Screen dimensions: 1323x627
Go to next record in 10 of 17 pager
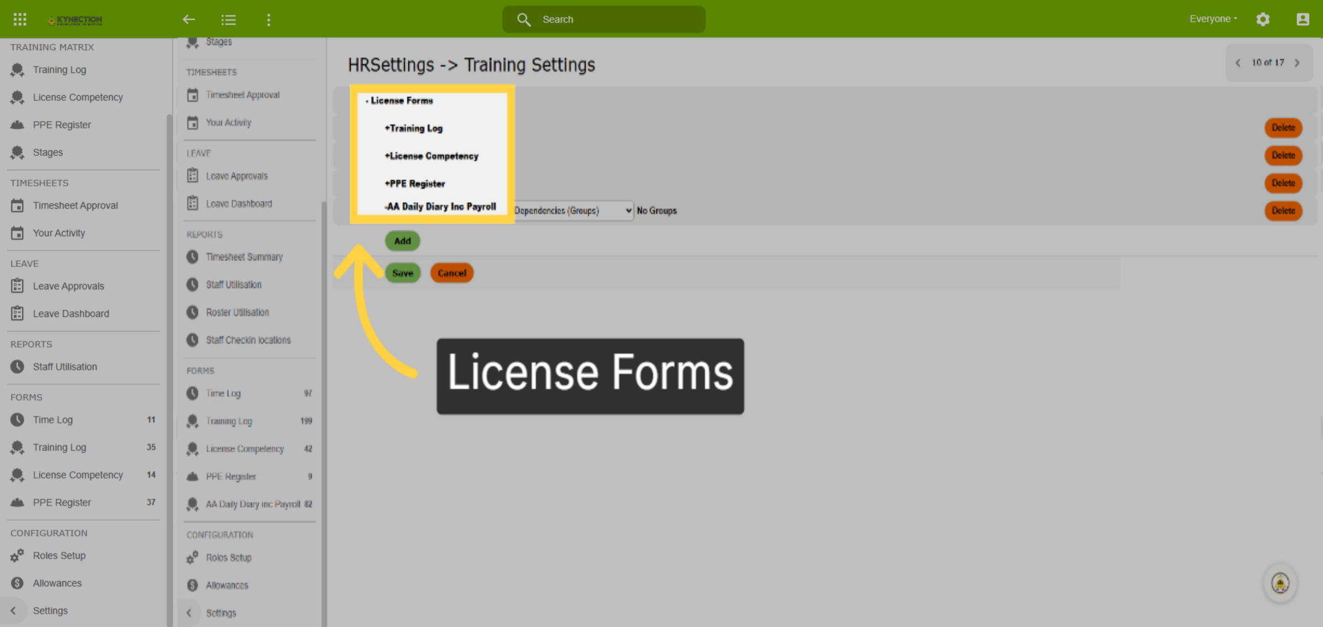click(x=1298, y=63)
